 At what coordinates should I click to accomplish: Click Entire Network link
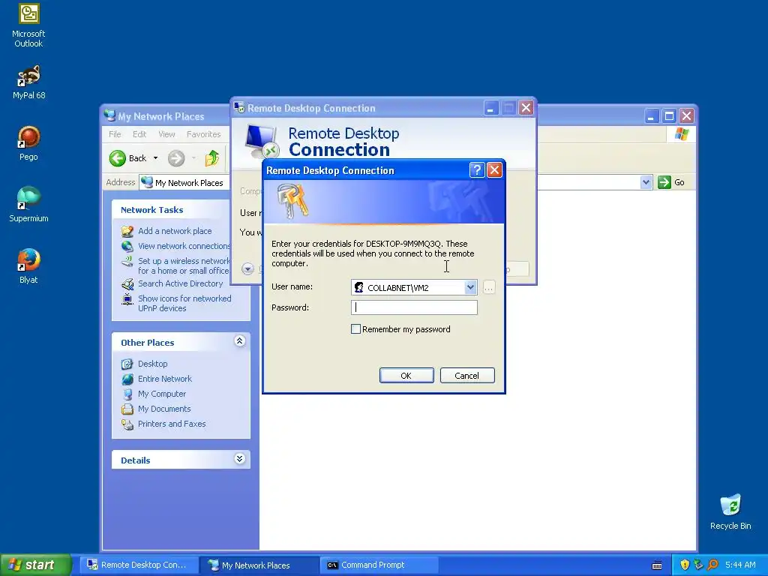click(165, 379)
